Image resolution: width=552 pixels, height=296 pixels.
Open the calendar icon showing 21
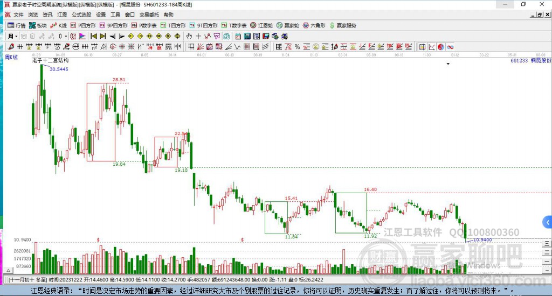point(238,36)
